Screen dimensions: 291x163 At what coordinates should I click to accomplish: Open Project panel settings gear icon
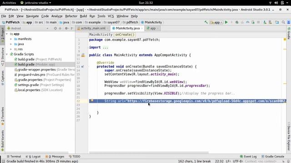click(66, 28)
